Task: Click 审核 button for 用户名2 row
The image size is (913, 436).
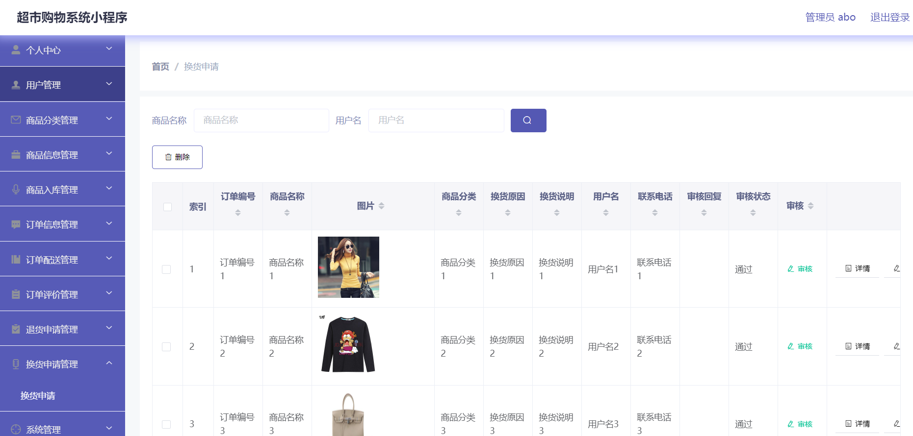Action: 800,346
